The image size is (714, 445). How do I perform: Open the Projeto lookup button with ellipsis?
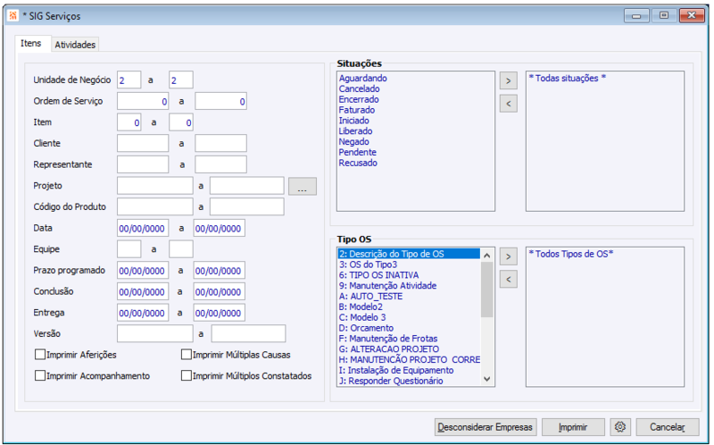click(303, 186)
